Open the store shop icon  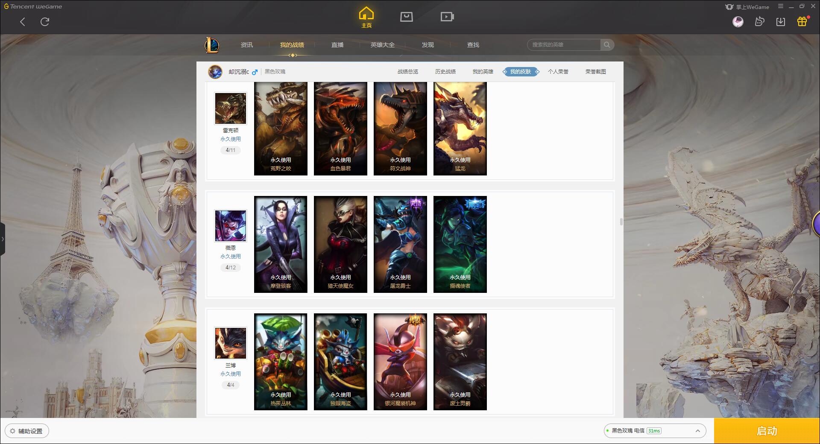tap(406, 17)
